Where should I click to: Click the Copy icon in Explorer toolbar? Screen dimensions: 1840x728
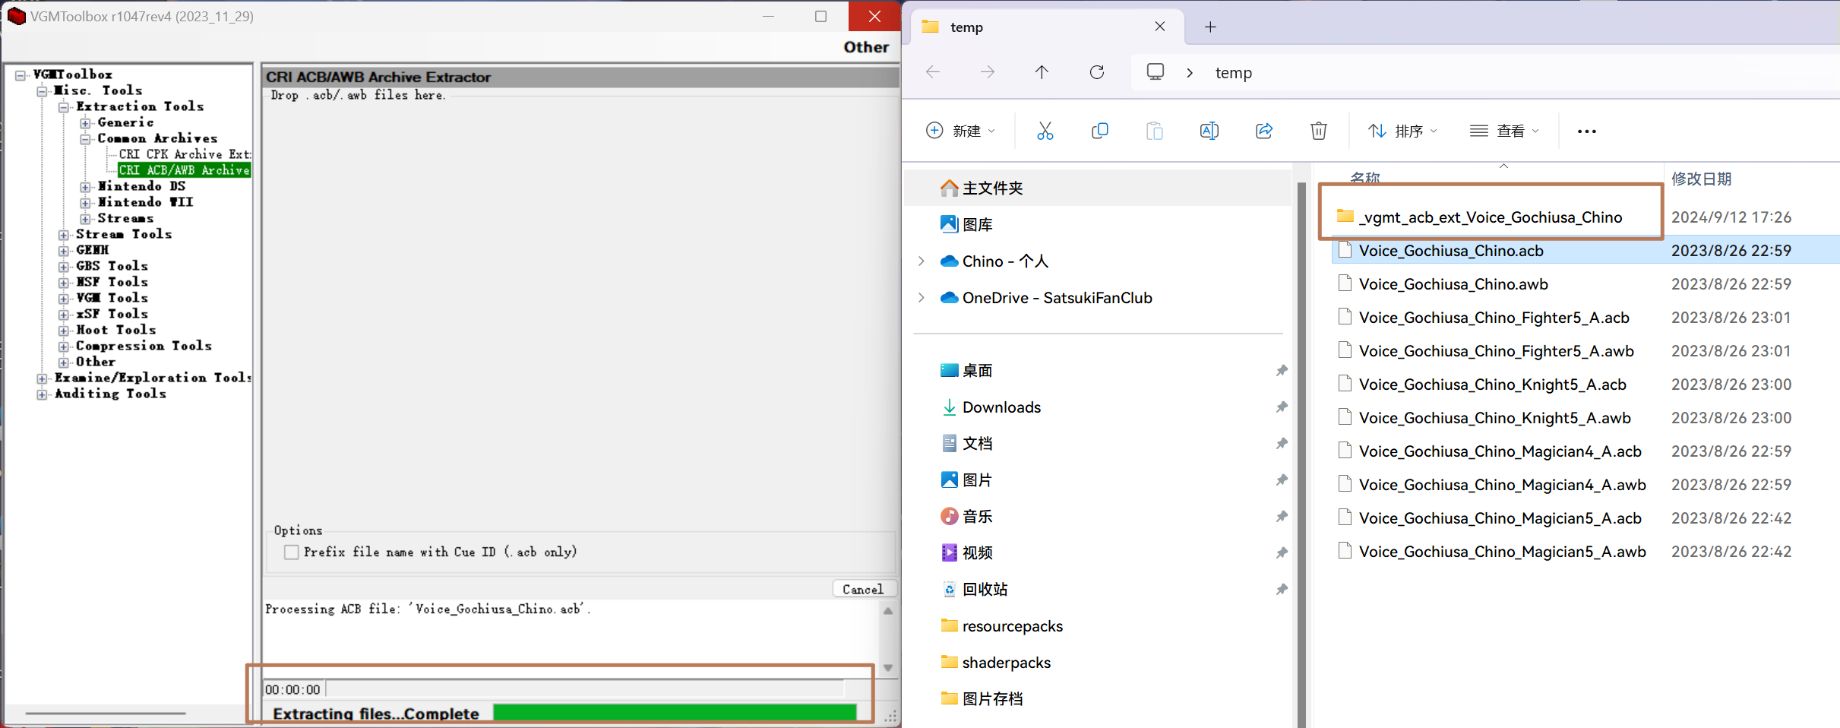click(x=1099, y=131)
